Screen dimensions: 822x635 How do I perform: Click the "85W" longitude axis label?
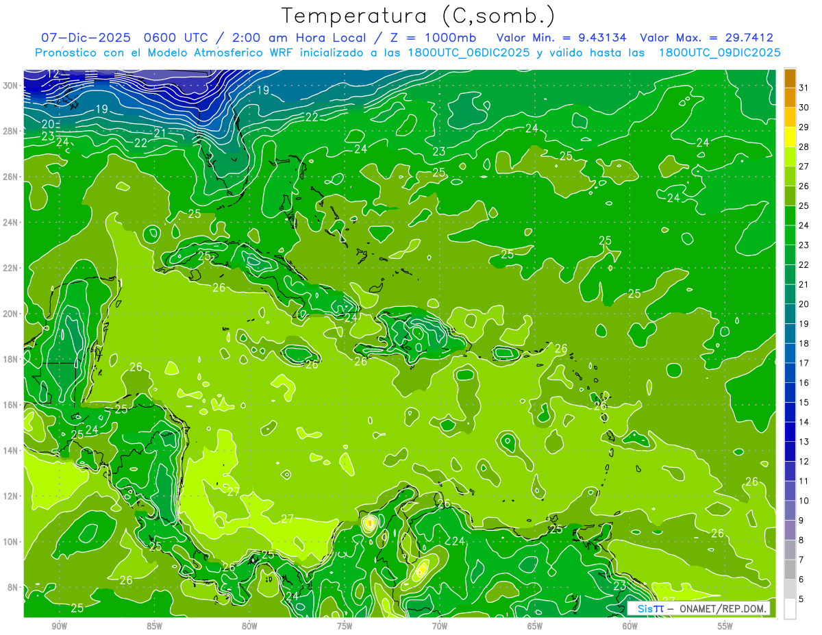[154, 626]
